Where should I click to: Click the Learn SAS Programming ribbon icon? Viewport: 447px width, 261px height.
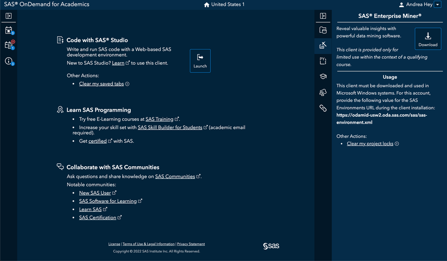[60, 109]
